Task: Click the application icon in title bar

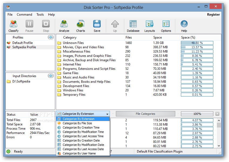Action: tap(8, 7)
